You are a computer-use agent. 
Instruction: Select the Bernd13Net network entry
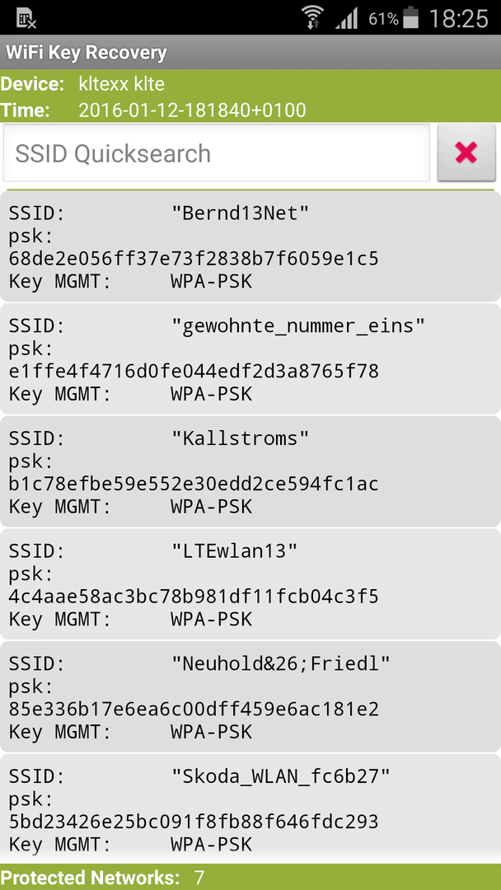coord(250,246)
